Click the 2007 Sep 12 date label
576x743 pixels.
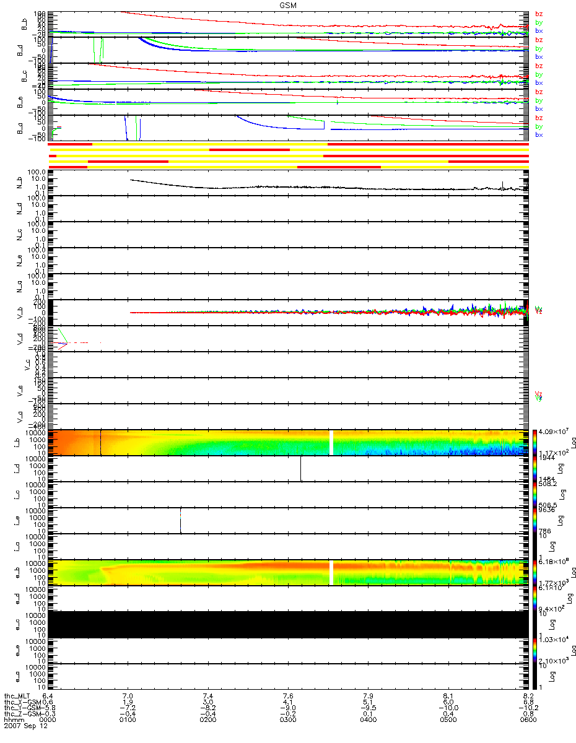tap(26, 726)
